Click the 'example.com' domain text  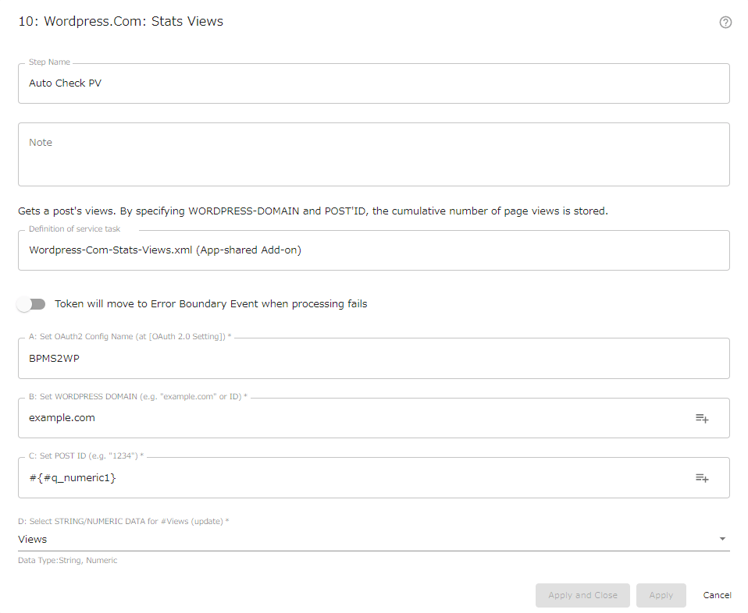coord(62,418)
